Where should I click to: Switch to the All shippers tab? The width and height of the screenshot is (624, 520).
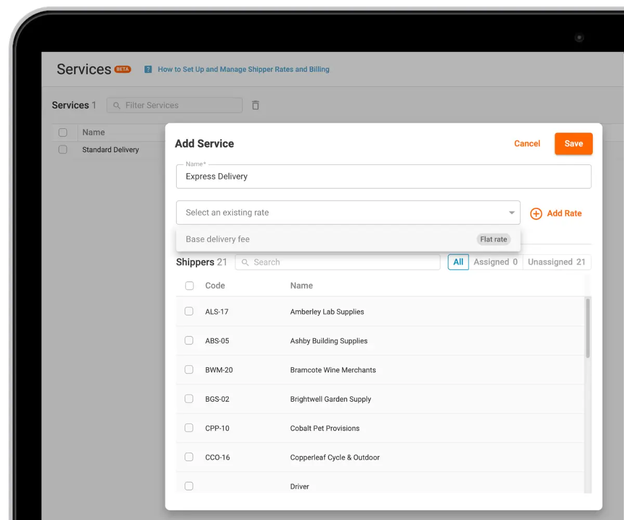coord(458,262)
